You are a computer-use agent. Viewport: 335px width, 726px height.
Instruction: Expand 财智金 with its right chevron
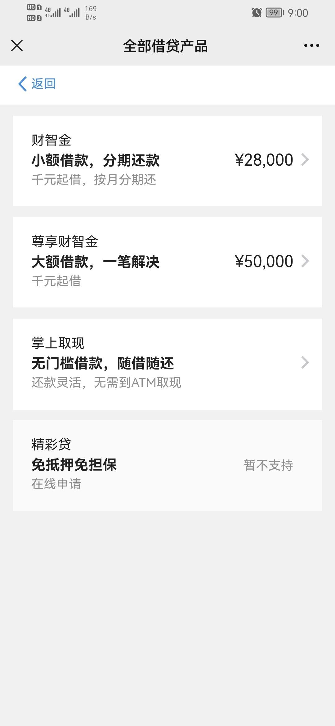305,160
